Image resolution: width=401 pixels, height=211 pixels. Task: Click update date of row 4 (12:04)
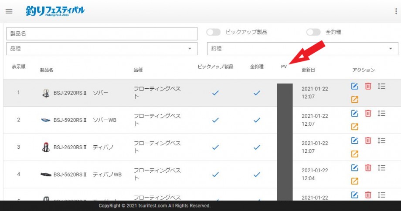315,174
